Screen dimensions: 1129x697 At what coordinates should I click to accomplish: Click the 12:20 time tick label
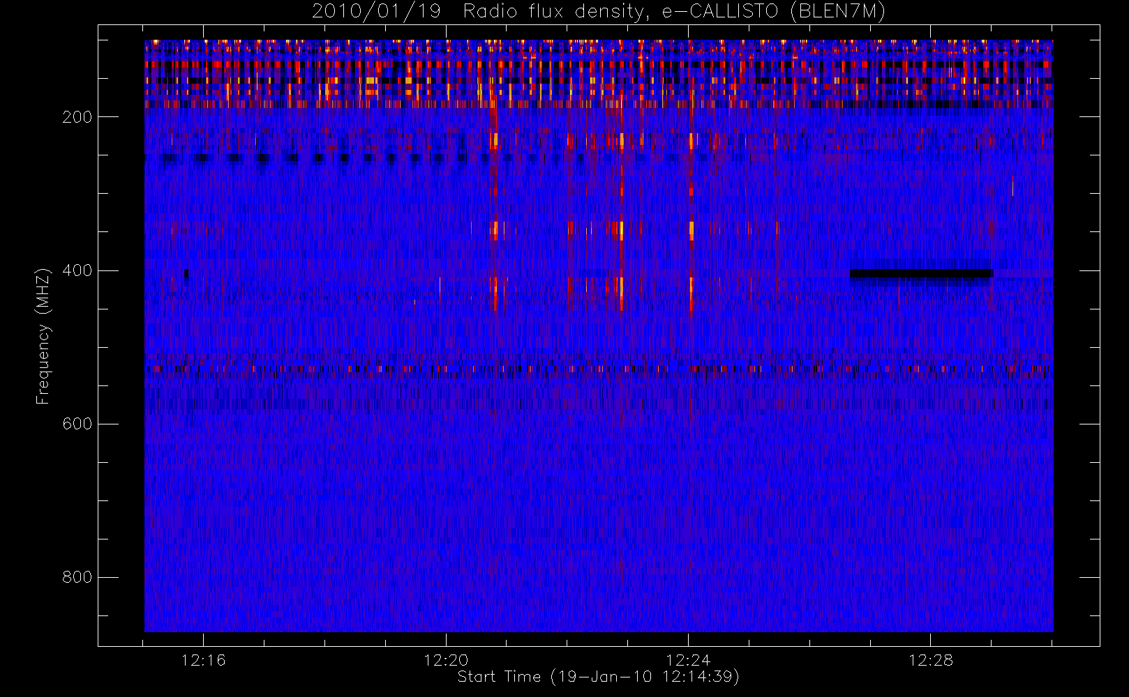tap(446, 660)
